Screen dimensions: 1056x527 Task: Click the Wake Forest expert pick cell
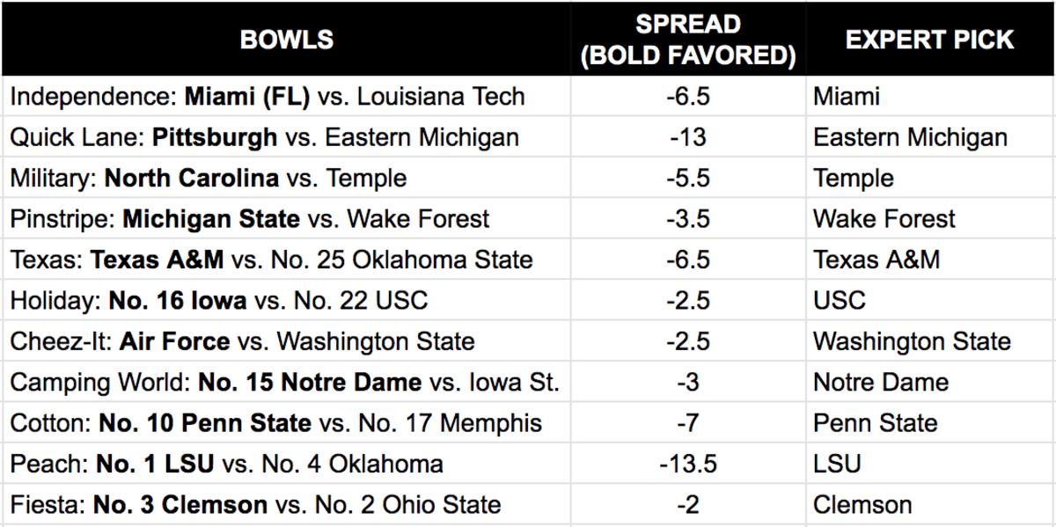tap(884, 219)
